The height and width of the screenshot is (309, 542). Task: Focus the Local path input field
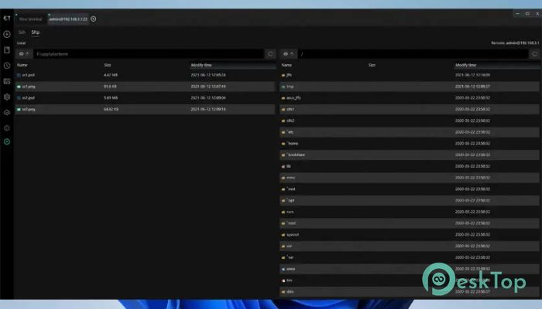tap(149, 54)
